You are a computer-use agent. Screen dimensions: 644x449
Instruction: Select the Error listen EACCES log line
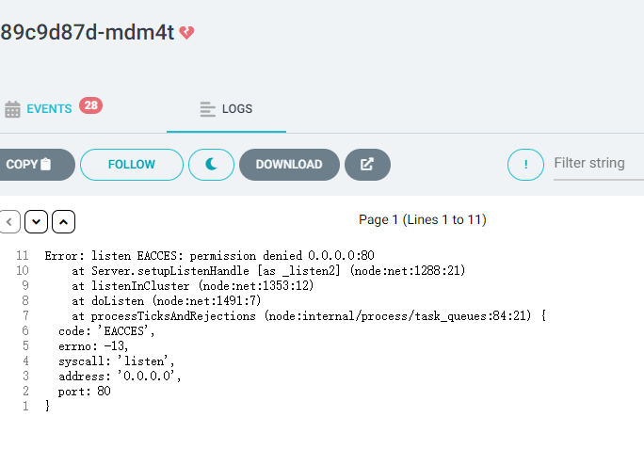(x=209, y=255)
